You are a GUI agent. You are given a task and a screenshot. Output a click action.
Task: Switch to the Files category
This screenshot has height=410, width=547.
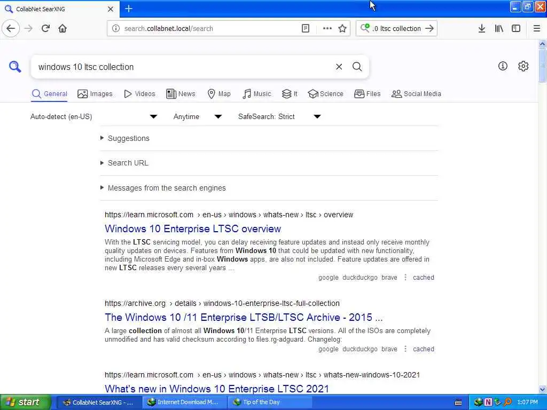click(368, 94)
